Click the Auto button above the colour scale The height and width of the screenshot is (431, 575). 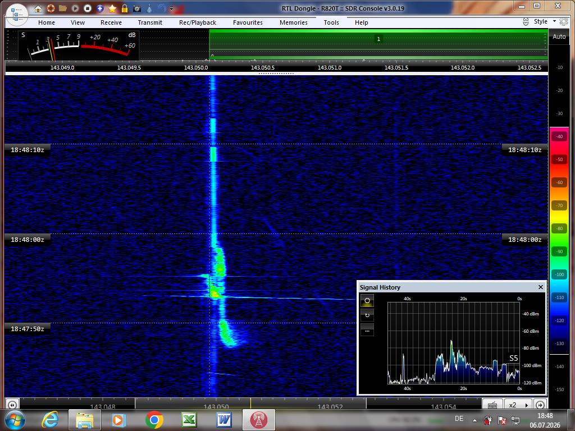pos(559,36)
